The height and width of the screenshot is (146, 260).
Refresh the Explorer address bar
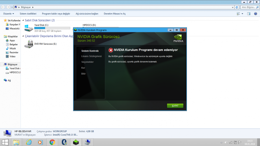[x=237, y=7]
